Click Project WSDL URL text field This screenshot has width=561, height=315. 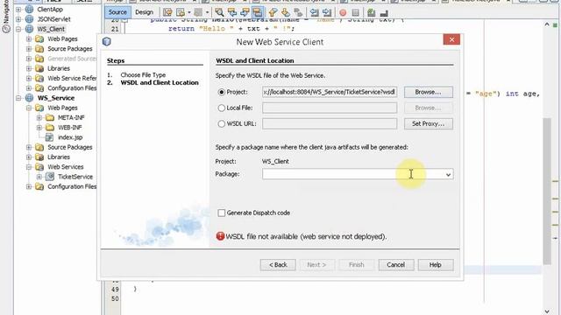coord(330,92)
